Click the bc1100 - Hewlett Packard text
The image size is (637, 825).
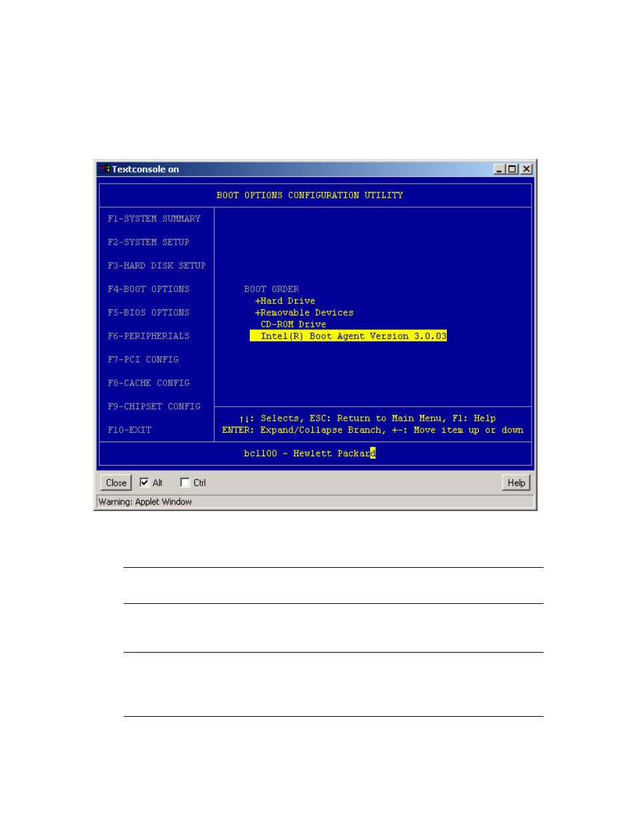click(x=310, y=454)
